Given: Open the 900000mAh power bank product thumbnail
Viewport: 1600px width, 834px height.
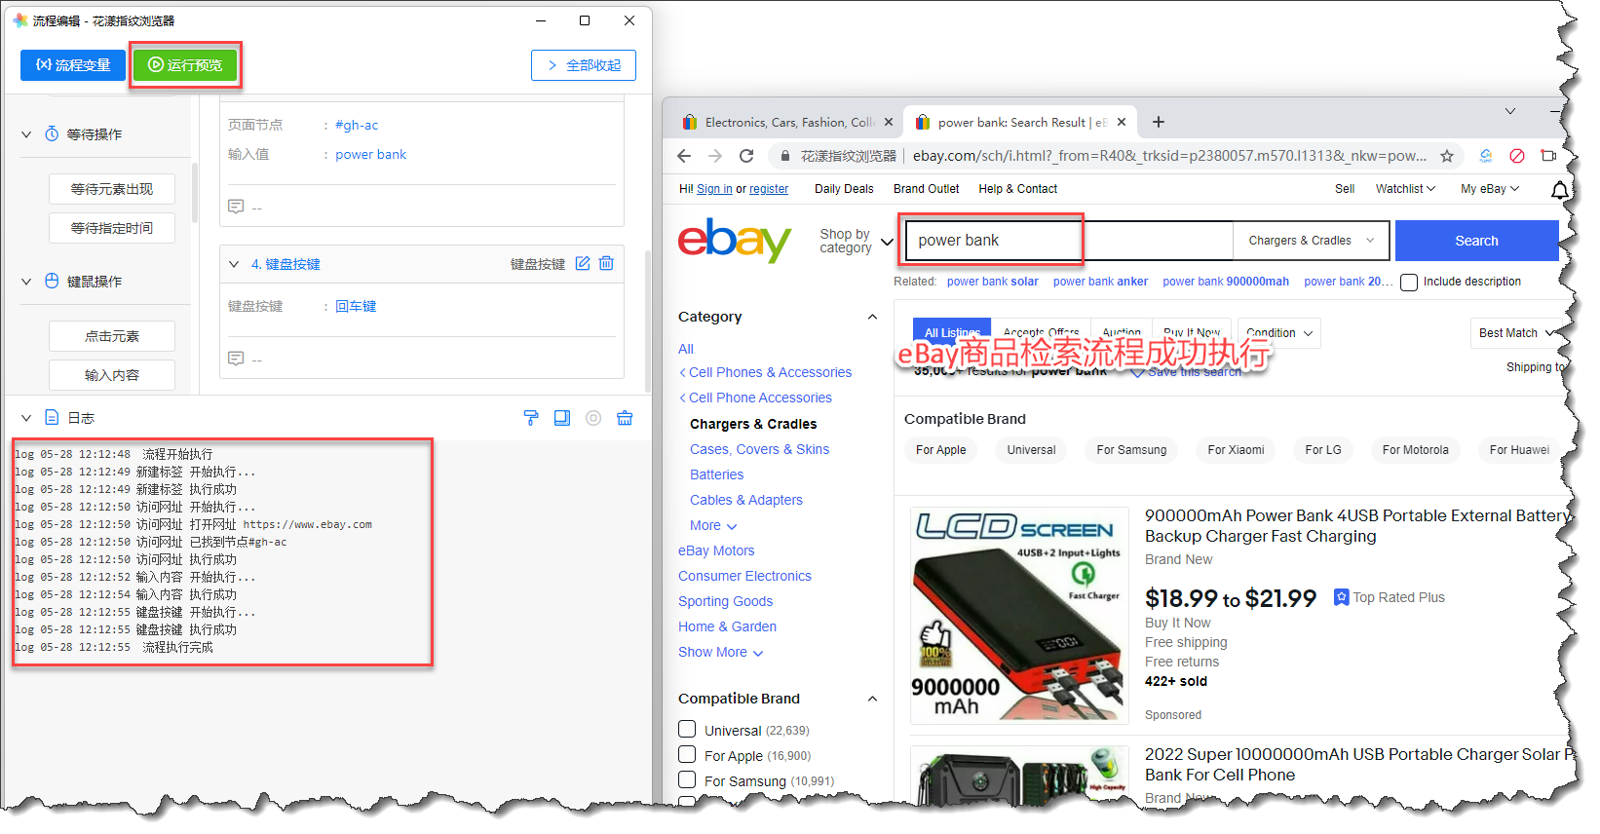Looking at the screenshot, I should (x=1019, y=616).
